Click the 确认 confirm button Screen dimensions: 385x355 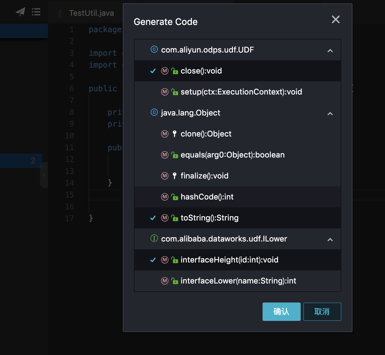coord(281,312)
